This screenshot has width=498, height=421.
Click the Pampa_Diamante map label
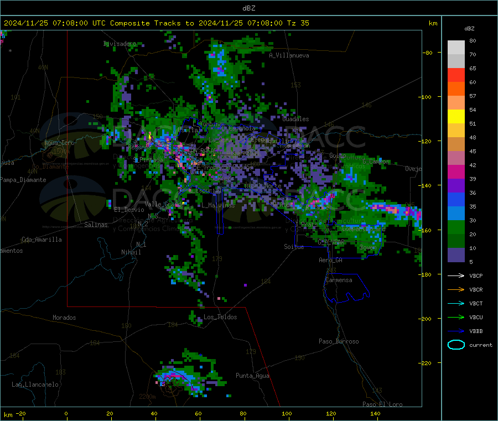click(x=23, y=180)
